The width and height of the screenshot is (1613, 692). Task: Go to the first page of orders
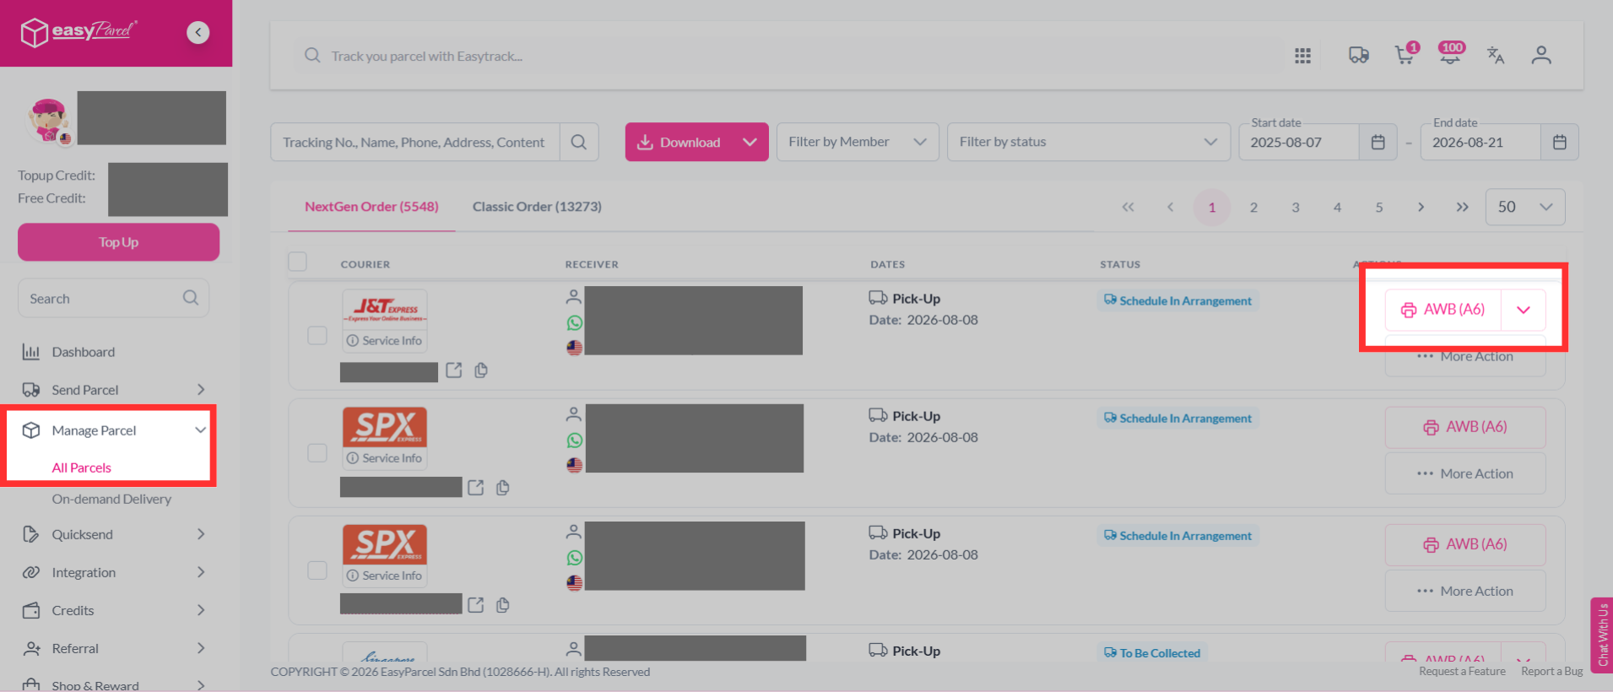coord(1128,207)
